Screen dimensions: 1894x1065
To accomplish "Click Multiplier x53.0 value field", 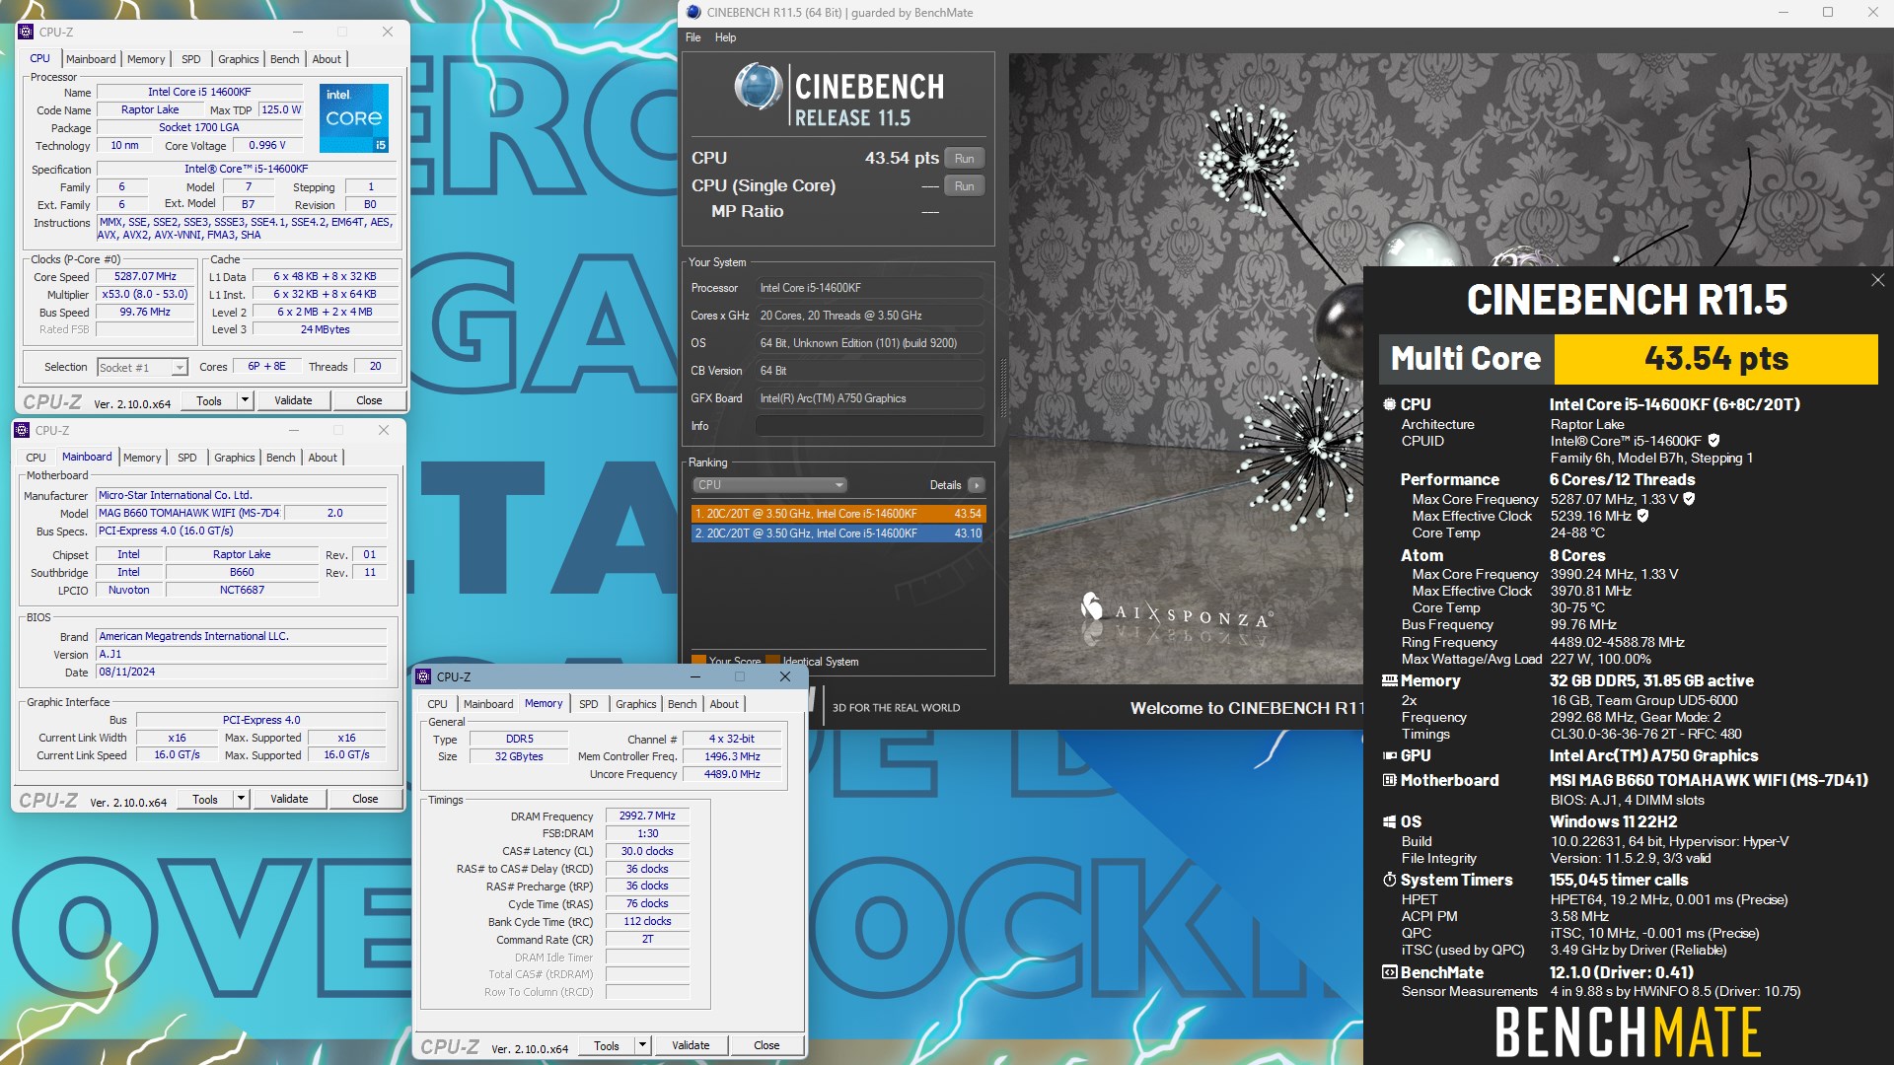I will [x=145, y=295].
